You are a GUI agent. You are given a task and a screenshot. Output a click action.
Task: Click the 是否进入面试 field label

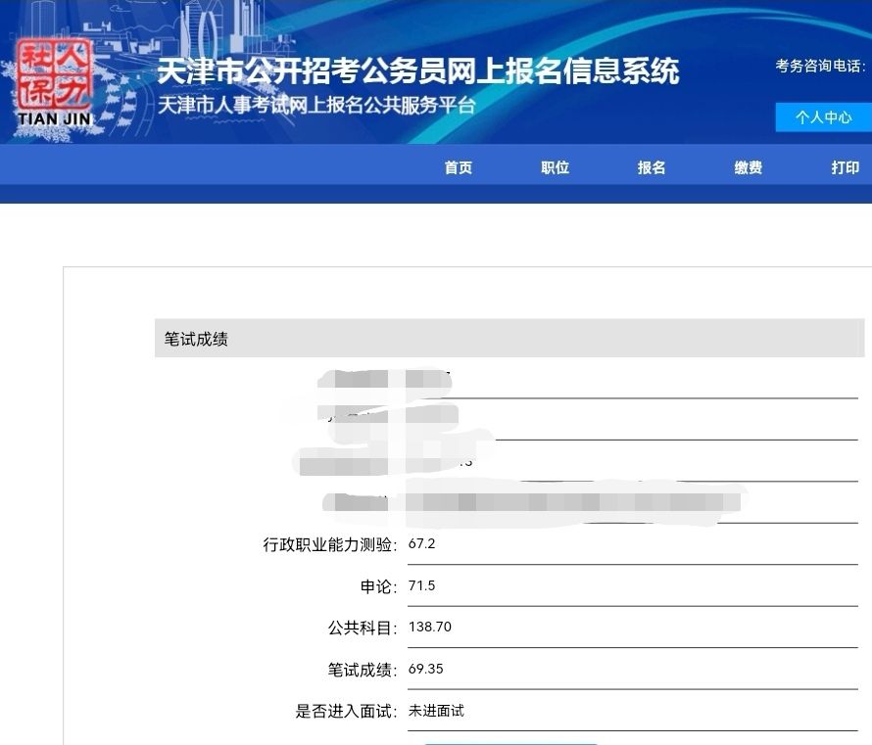(x=347, y=712)
